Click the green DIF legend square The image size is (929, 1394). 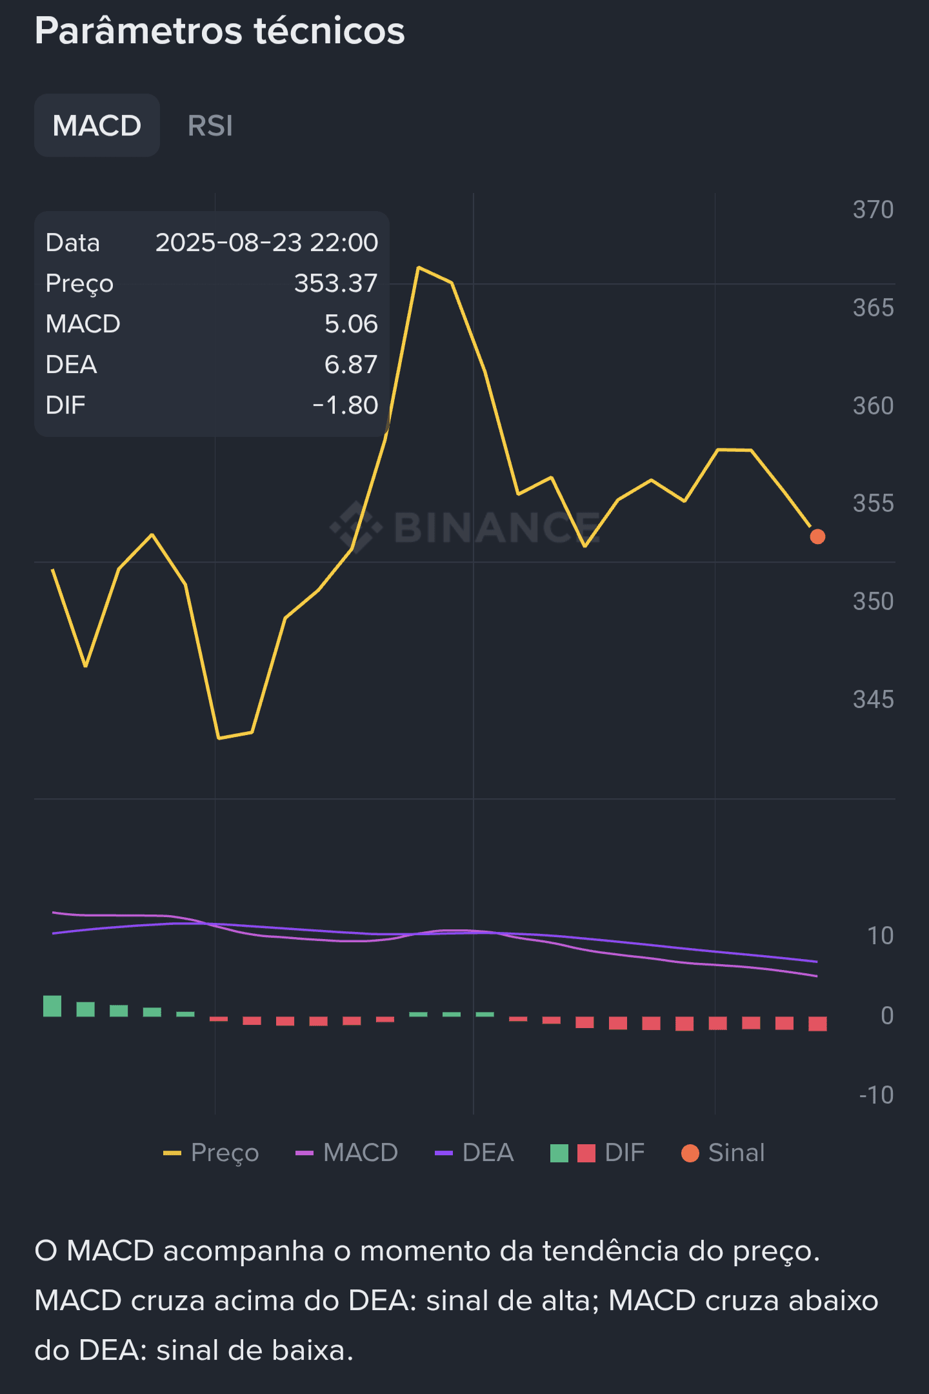click(x=559, y=1153)
